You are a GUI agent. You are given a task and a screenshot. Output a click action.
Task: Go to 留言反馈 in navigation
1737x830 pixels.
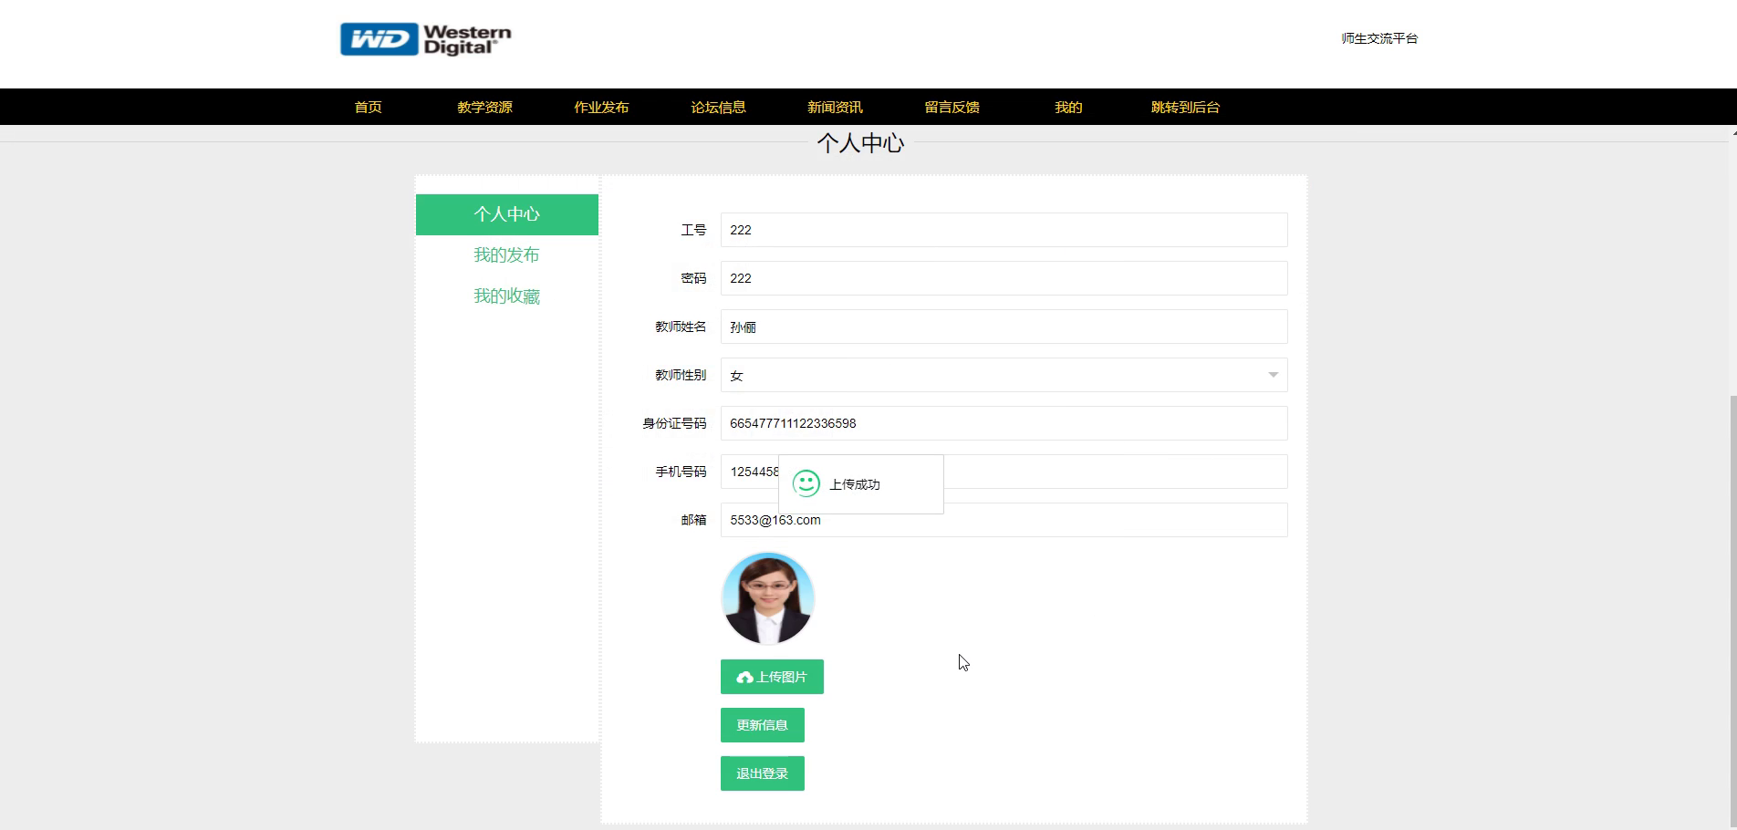pos(952,107)
